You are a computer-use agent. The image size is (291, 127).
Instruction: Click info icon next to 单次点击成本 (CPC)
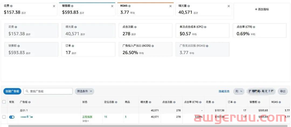[x=205, y=27]
